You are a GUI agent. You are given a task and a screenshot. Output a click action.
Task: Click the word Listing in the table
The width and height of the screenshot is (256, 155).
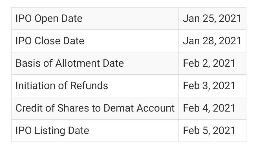pyautogui.click(x=50, y=131)
